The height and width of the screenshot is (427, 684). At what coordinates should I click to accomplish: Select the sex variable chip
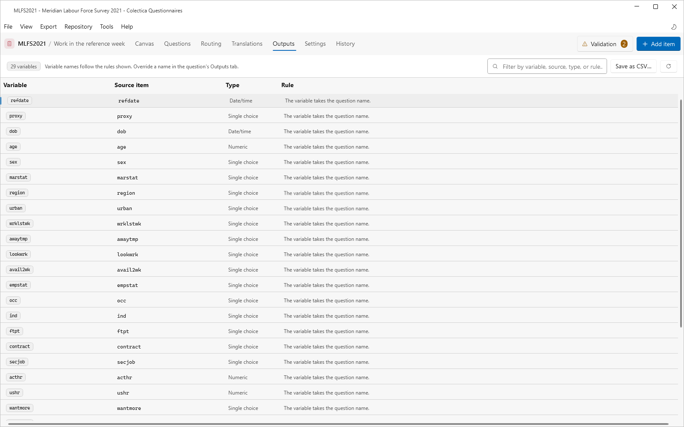coord(13,162)
